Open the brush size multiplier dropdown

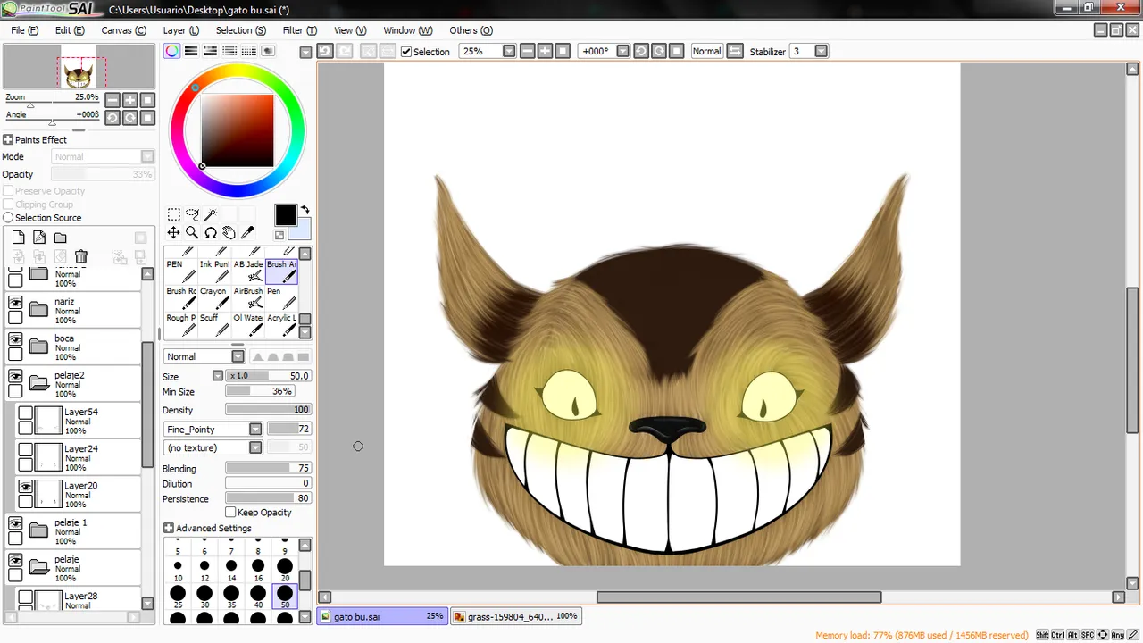pyautogui.click(x=218, y=376)
